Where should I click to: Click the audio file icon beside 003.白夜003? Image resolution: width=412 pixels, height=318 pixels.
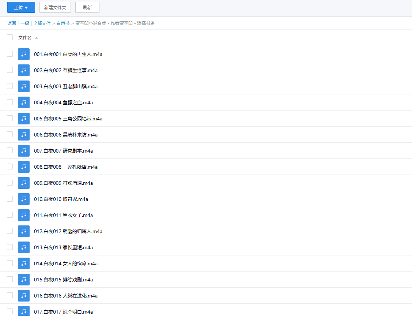[x=24, y=86]
